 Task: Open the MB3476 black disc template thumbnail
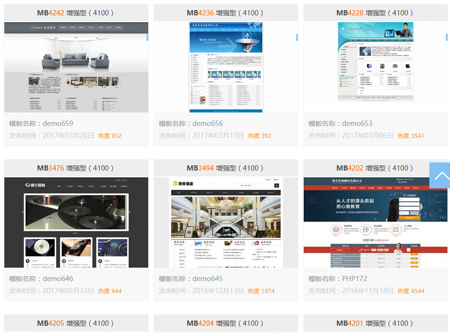(76, 222)
